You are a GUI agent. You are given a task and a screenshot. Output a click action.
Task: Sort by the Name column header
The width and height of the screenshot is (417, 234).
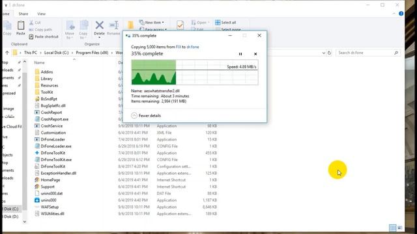click(x=39, y=62)
